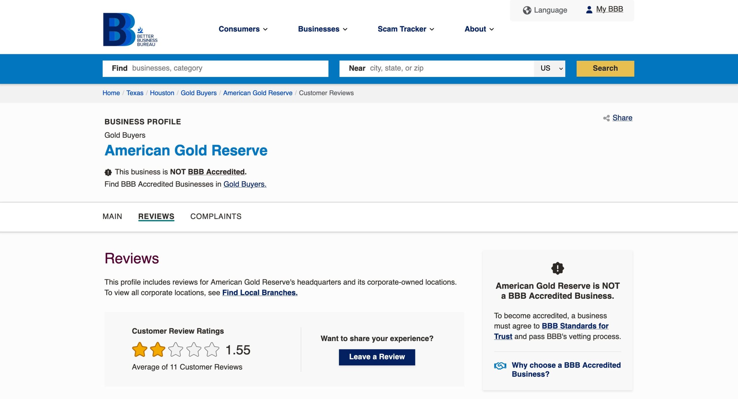Open American Gold Reserve breadcrumb link
The width and height of the screenshot is (738, 399).
coord(258,93)
